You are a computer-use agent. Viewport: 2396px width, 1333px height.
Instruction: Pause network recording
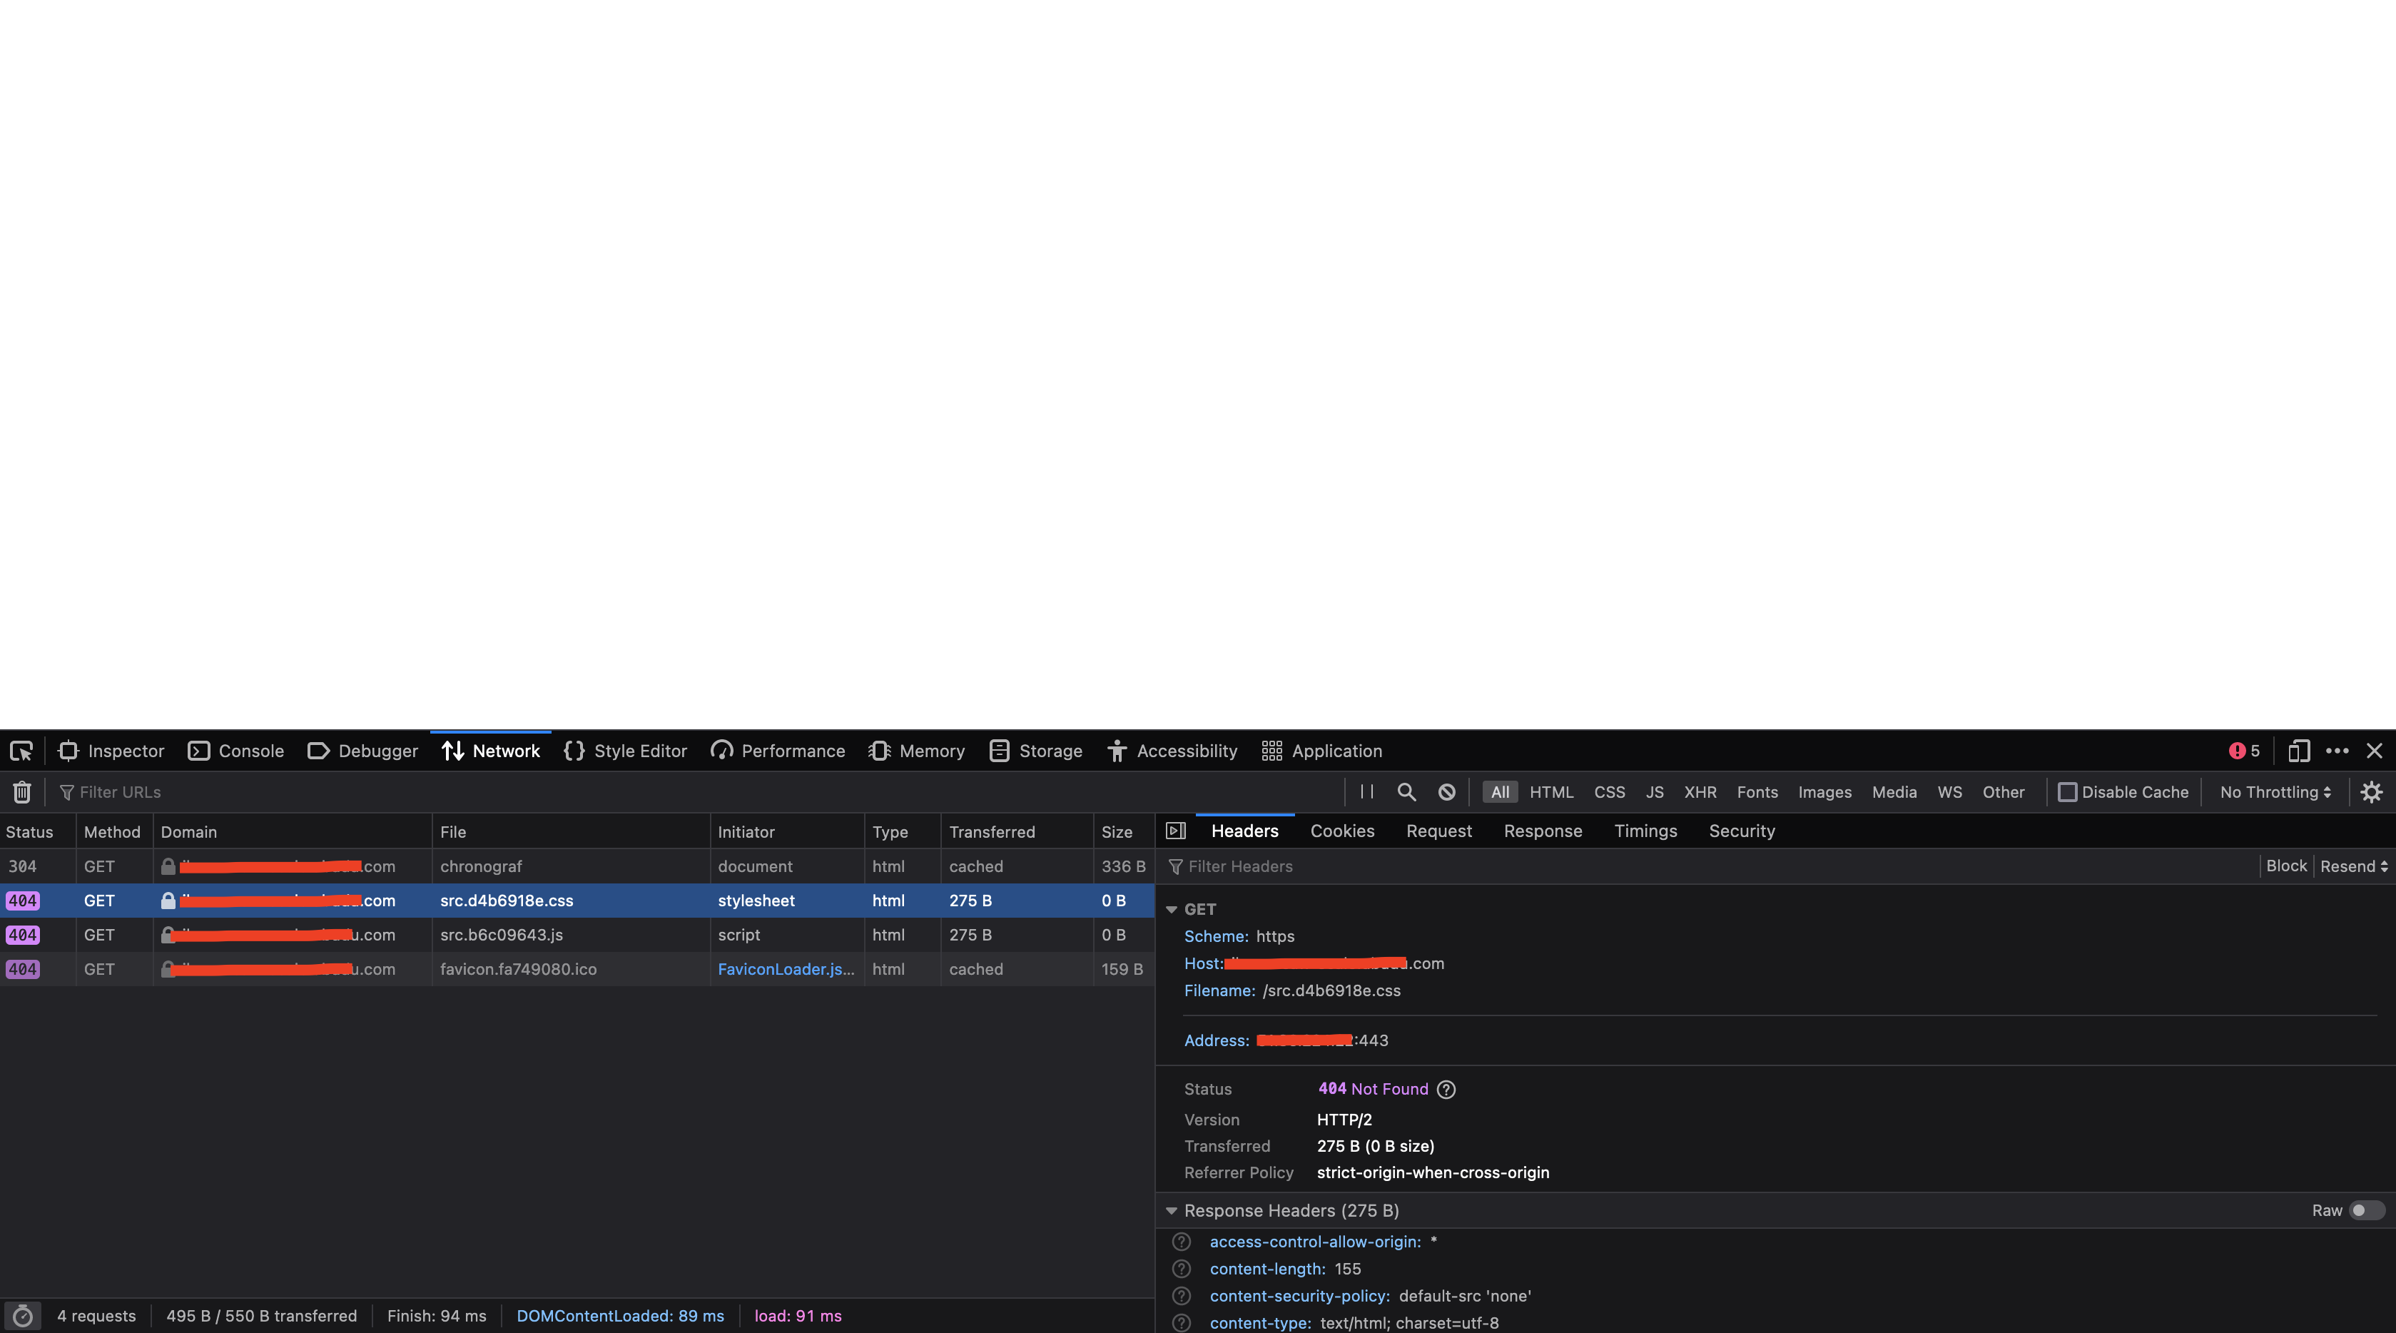(x=1366, y=791)
